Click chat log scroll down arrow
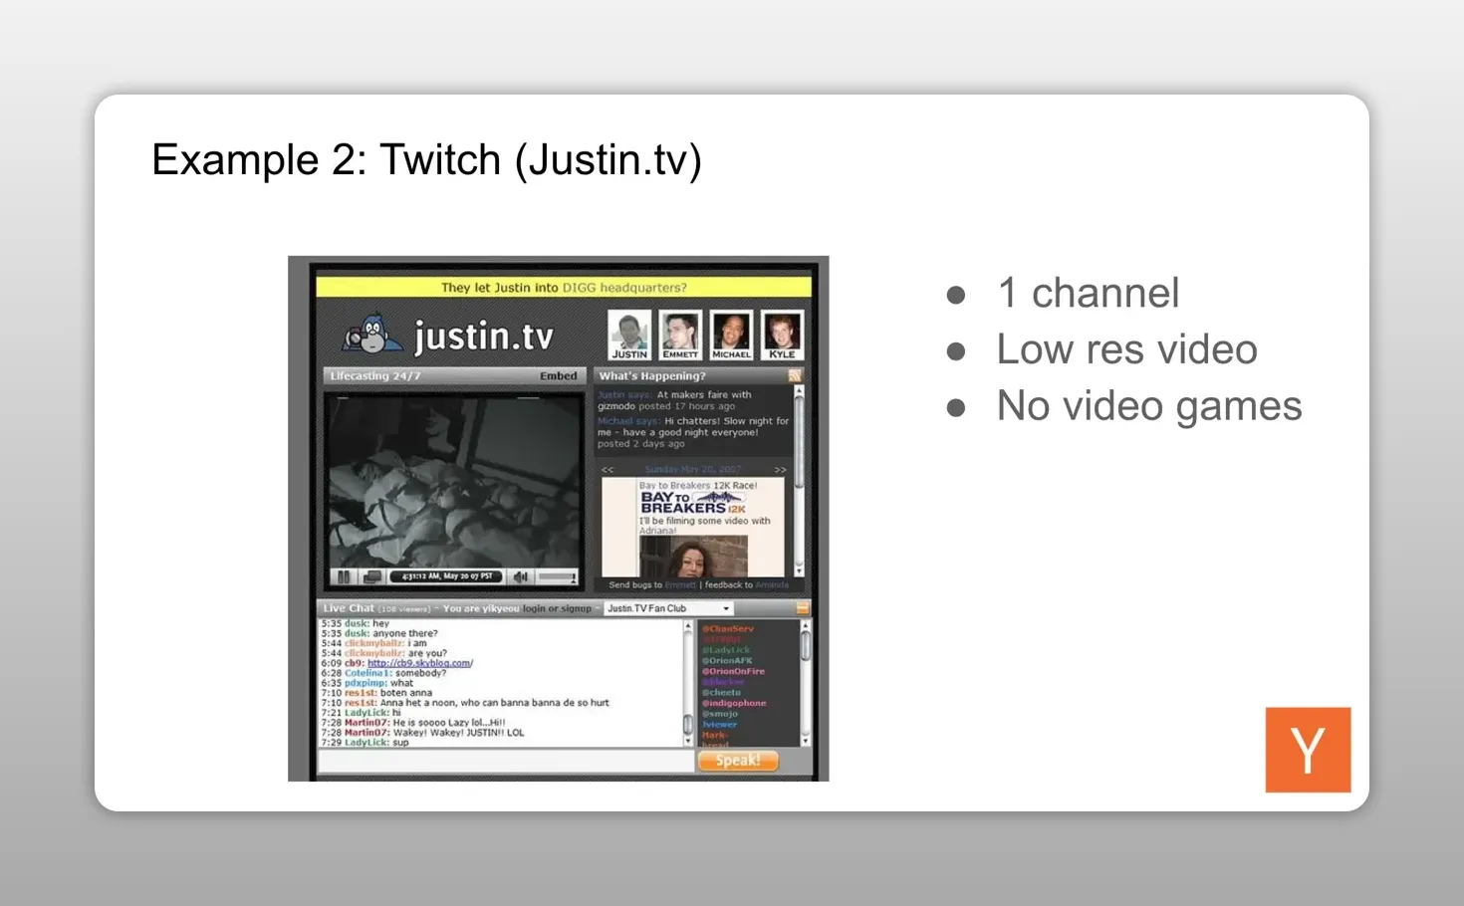This screenshot has height=906, width=1464. 687,741
